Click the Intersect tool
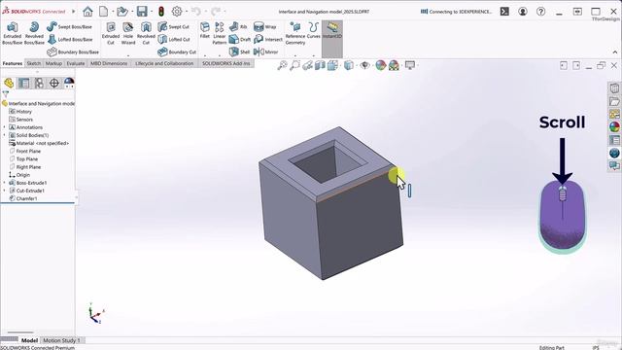Screen dimensions: 622x350 pos(268,39)
